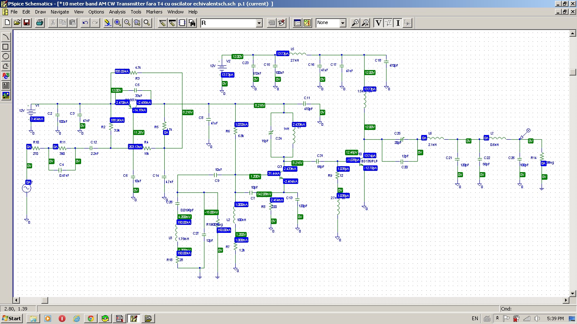Screen dimensions: 577x324
Task: Toggle bias voltage display (V button)
Action: pos(378,23)
